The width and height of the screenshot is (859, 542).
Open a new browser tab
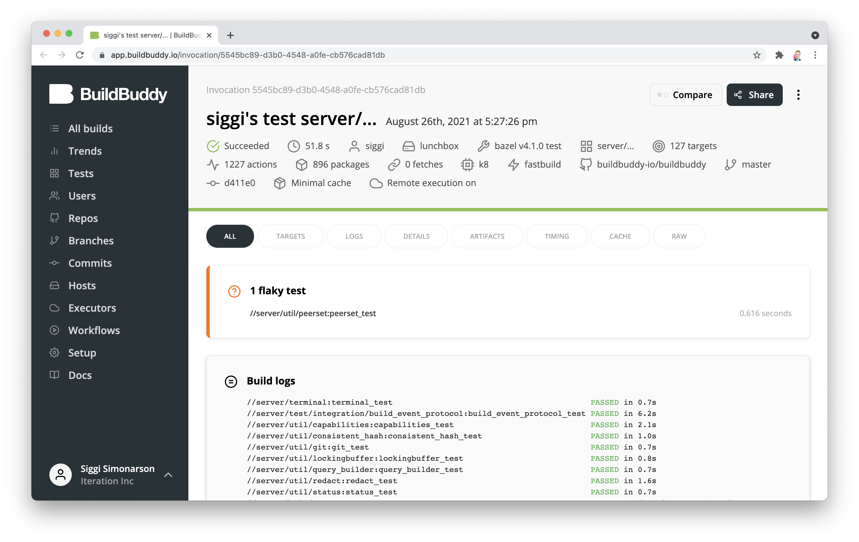[230, 35]
